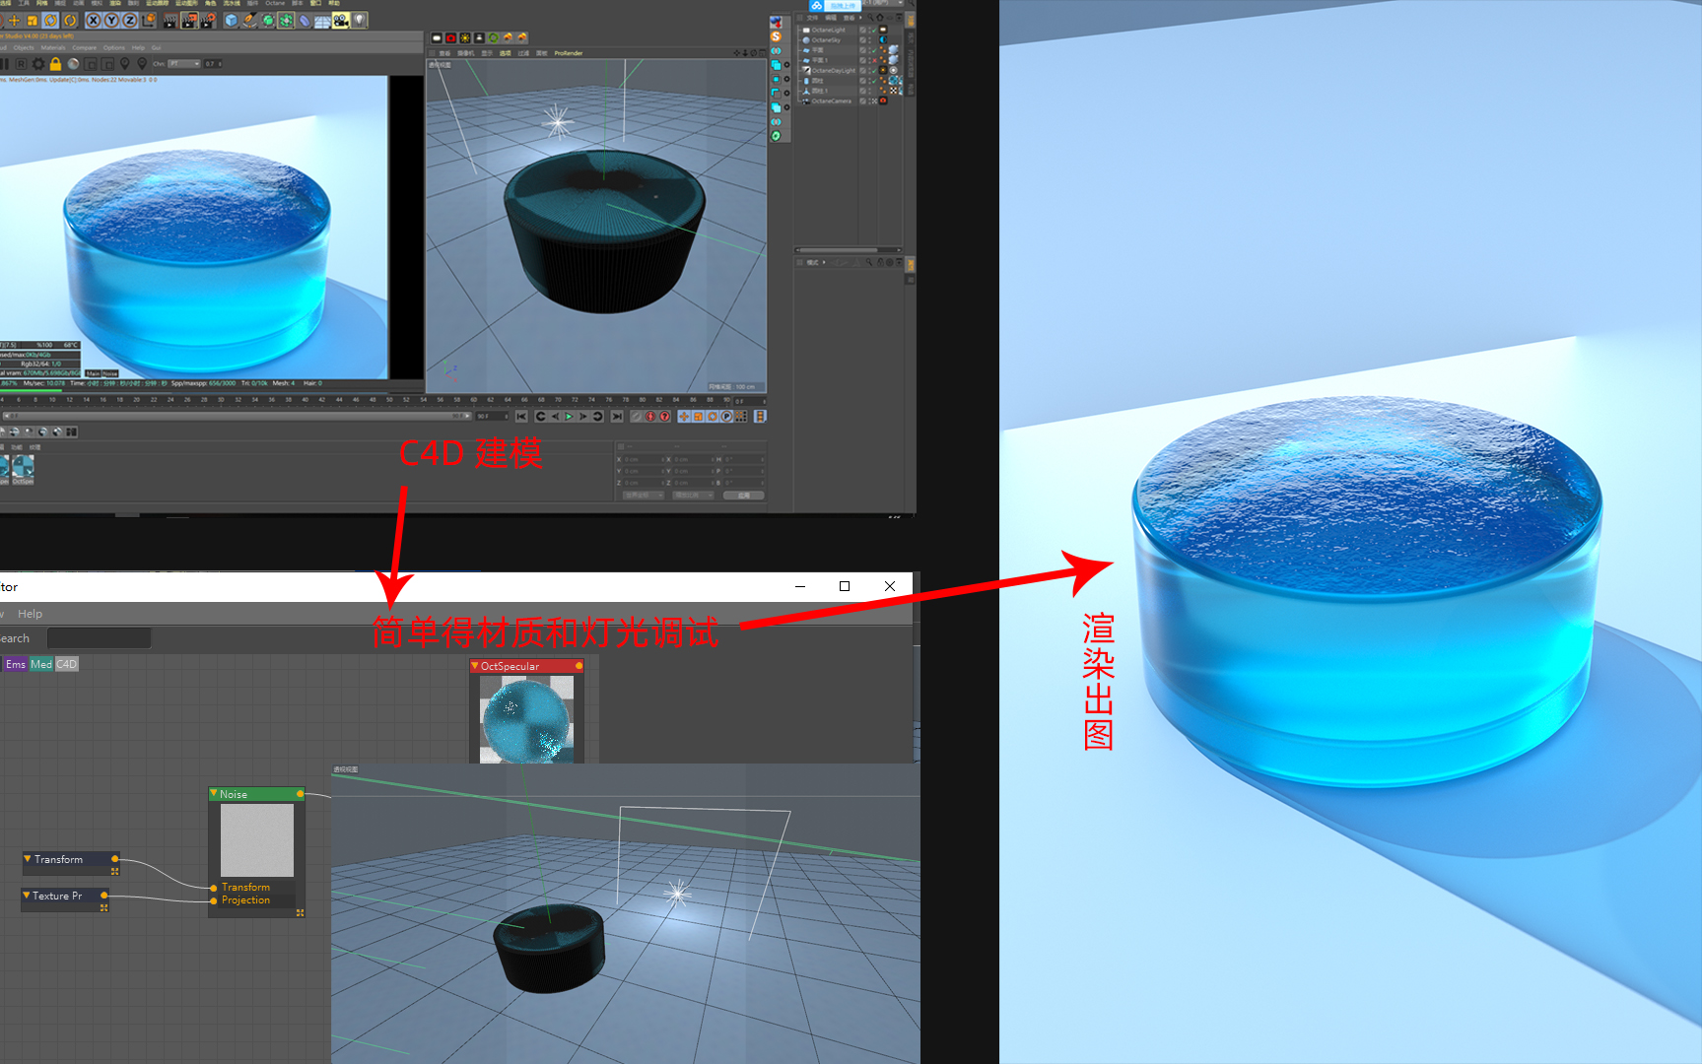Click the Octane red camera icon
Image resolution: width=1702 pixels, height=1064 pixels.
coord(451,38)
